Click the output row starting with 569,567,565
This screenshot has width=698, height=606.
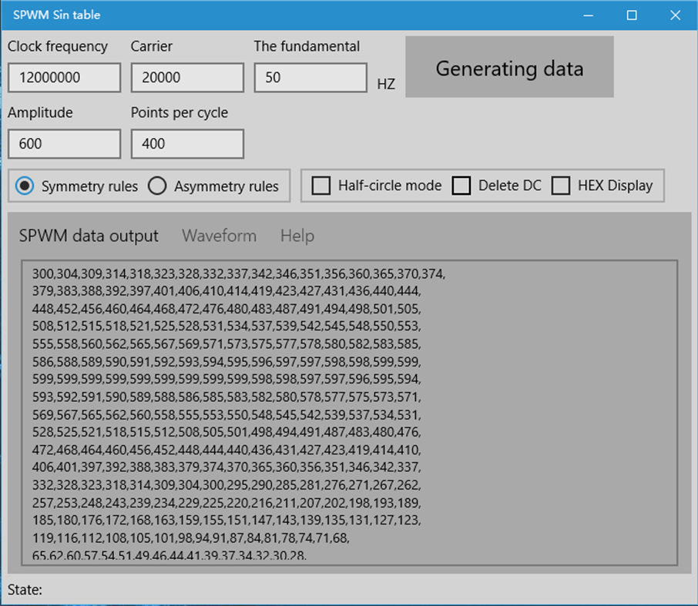point(227,415)
